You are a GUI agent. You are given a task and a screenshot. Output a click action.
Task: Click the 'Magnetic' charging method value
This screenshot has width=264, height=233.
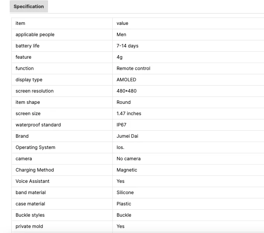127,170
